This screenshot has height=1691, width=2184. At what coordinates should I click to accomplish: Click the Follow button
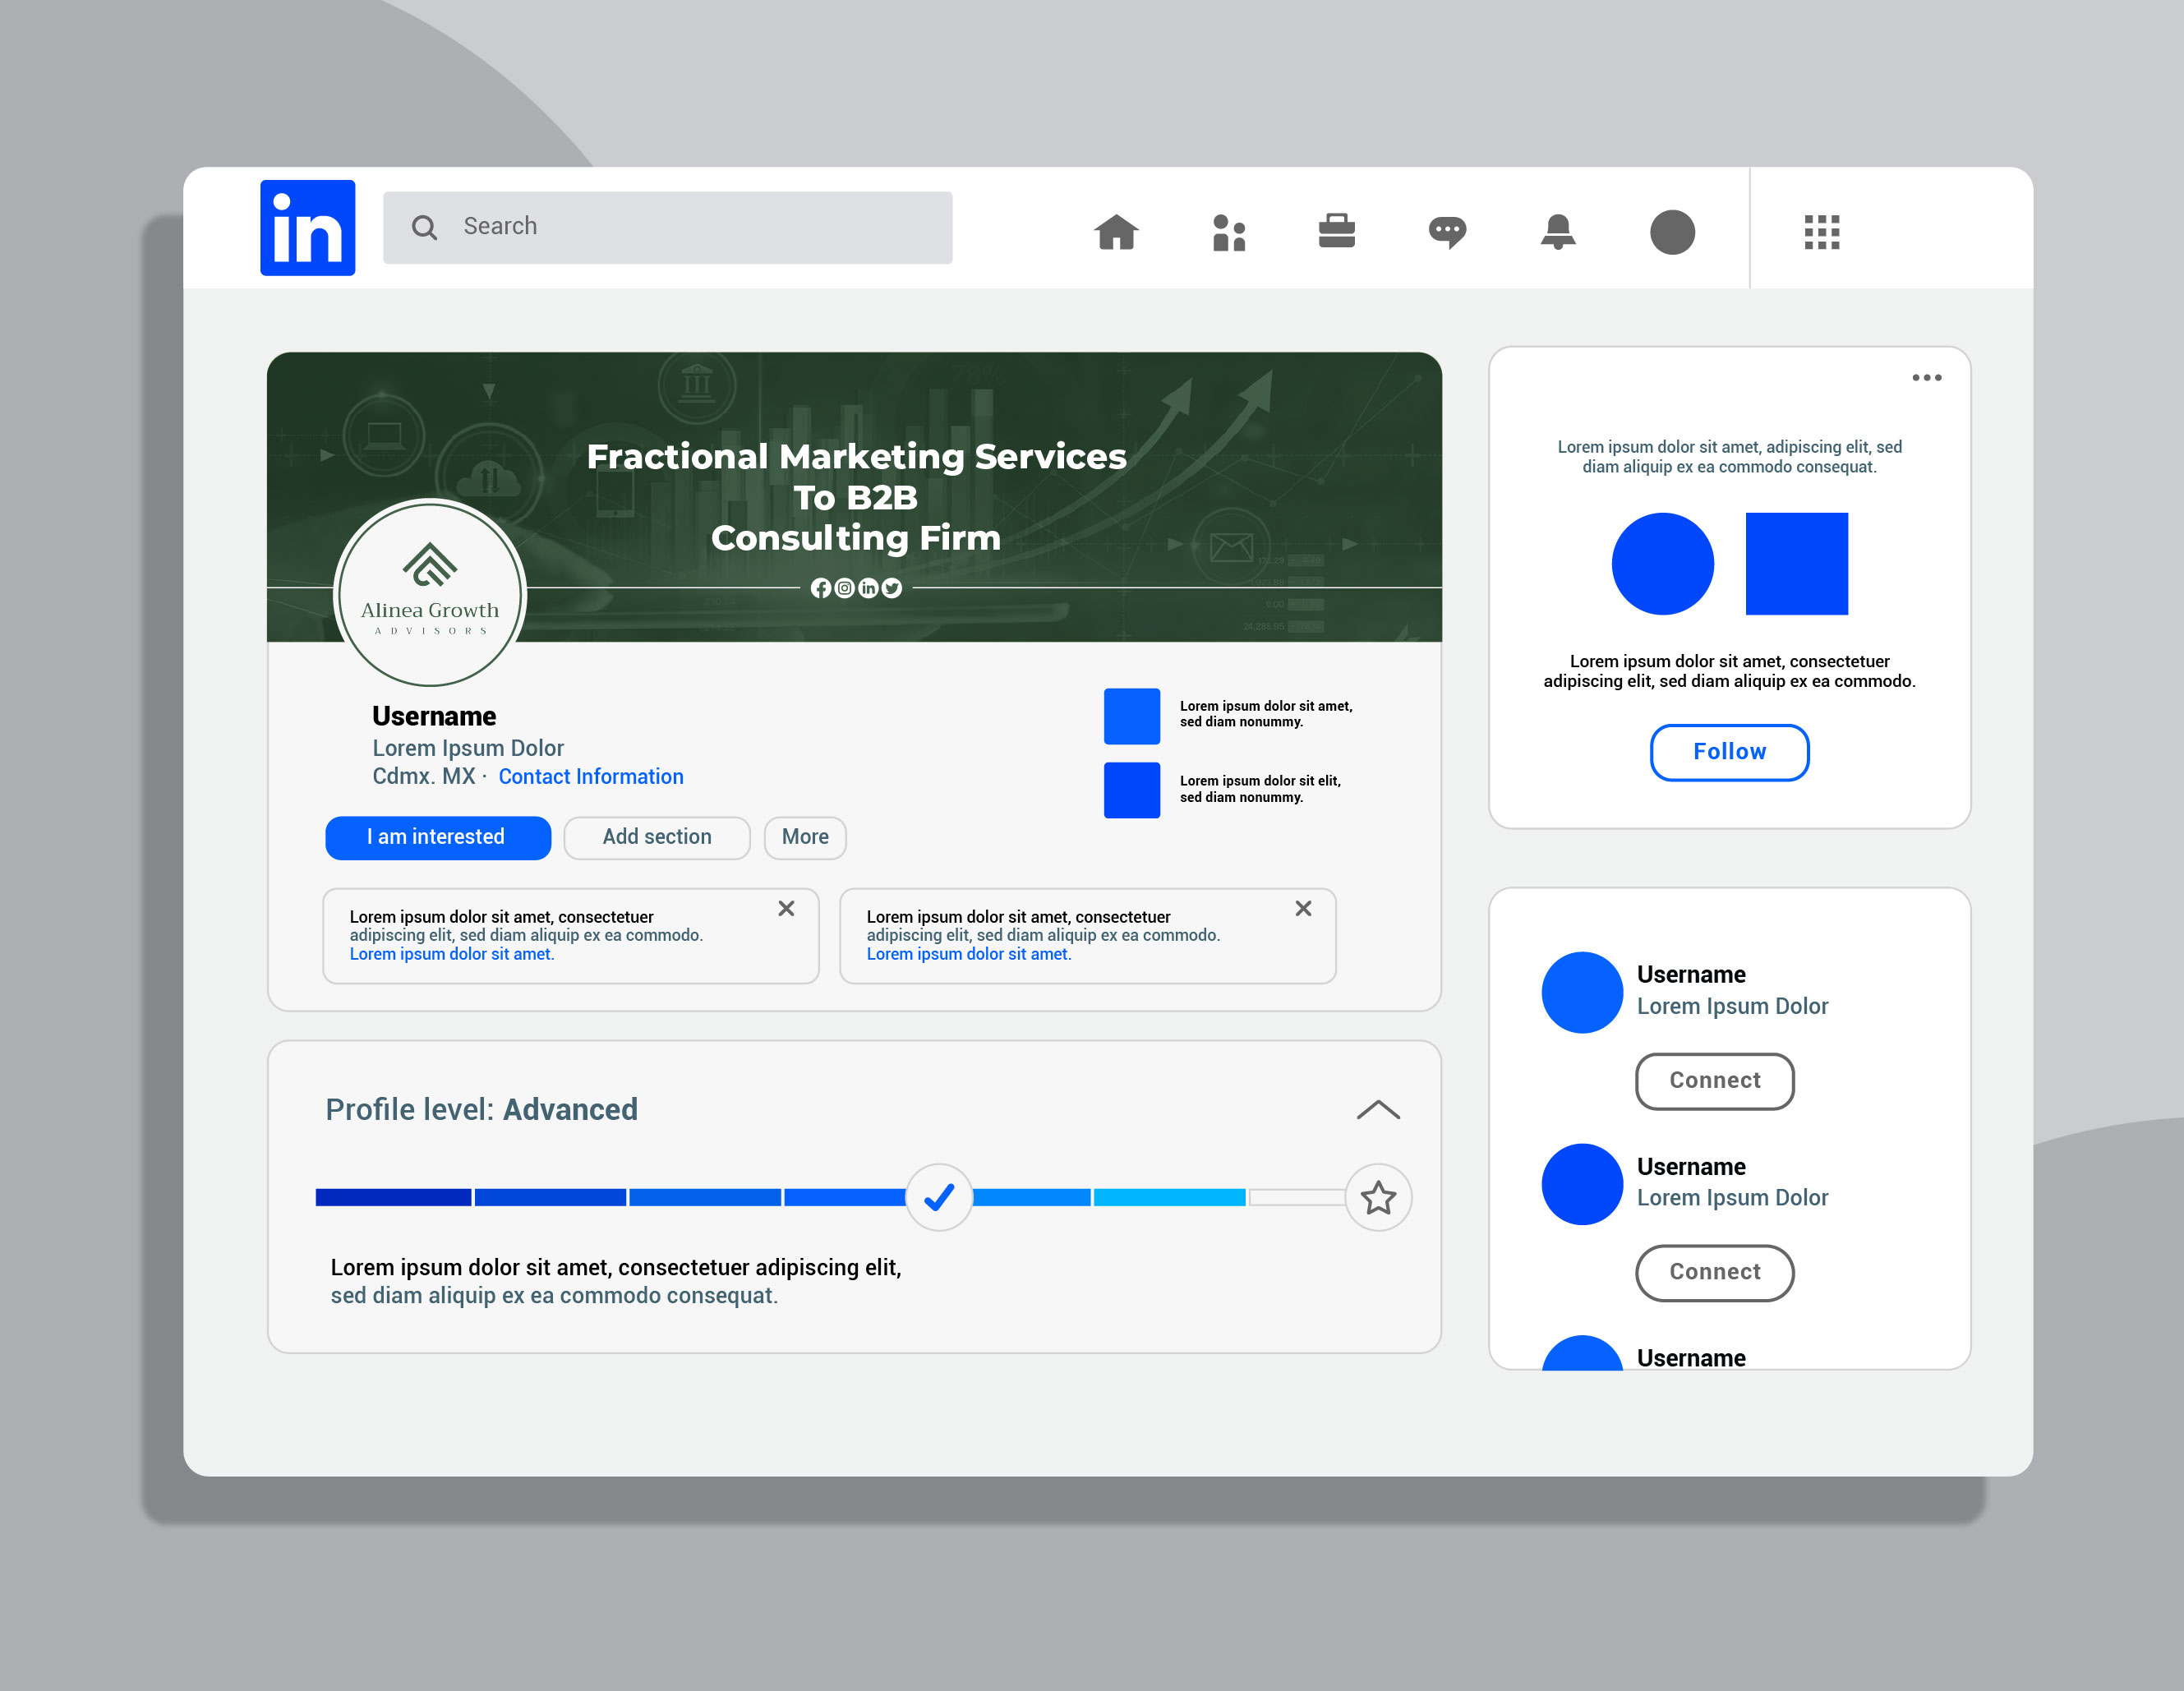coord(1729,752)
